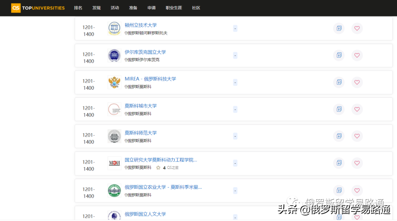Click the МЭИ logo thumbnail
This screenshot has width=397, height=221.
[x=114, y=163]
